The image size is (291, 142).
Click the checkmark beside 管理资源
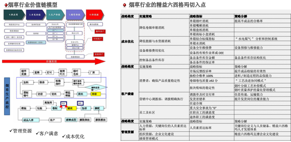pos(11,131)
